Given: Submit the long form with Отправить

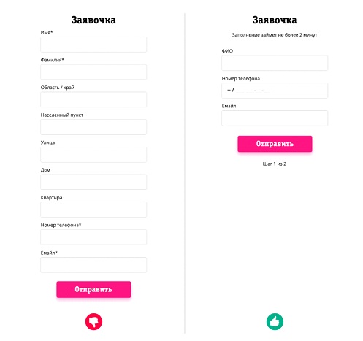Looking at the screenshot, I should pyautogui.click(x=93, y=289).
